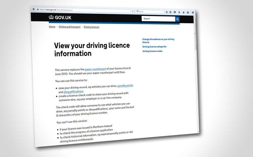The width and height of the screenshot is (253, 157).
Task: Open the Driving and transport breadcrumb
Action: 70,27
